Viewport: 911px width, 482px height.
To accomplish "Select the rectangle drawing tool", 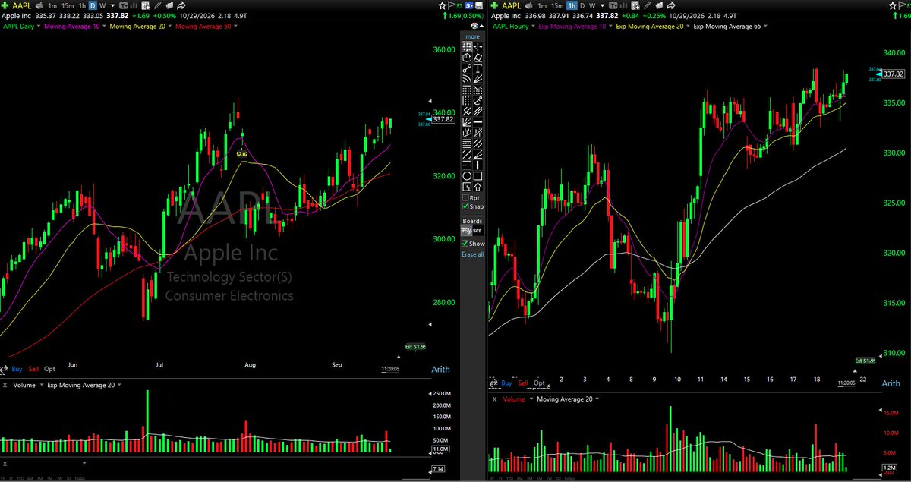I will pyautogui.click(x=478, y=175).
